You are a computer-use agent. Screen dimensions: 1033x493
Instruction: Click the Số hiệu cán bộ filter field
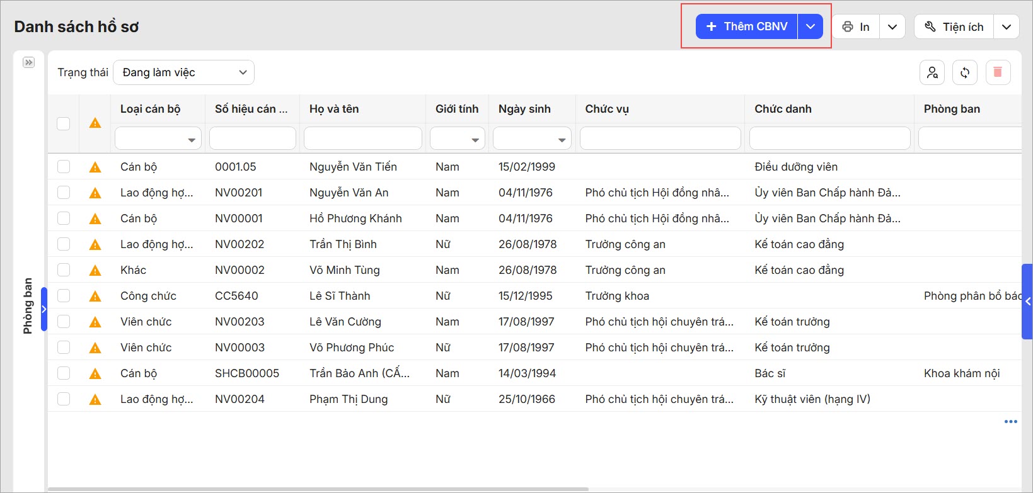coord(253,139)
